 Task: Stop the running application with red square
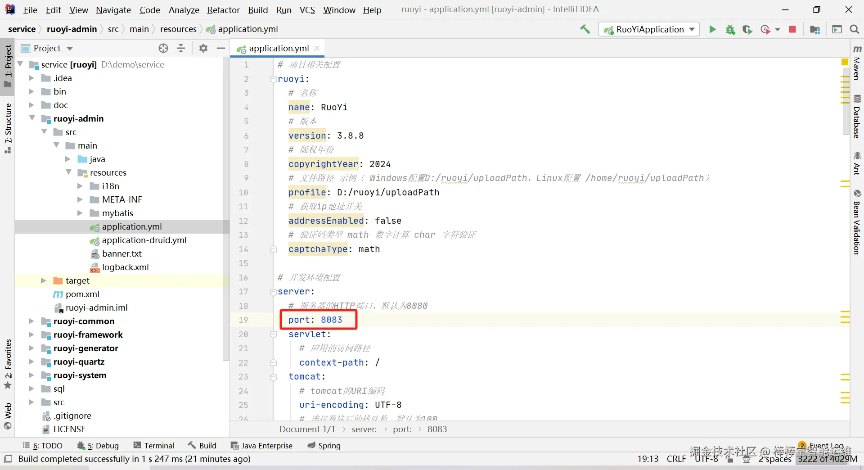[792, 29]
